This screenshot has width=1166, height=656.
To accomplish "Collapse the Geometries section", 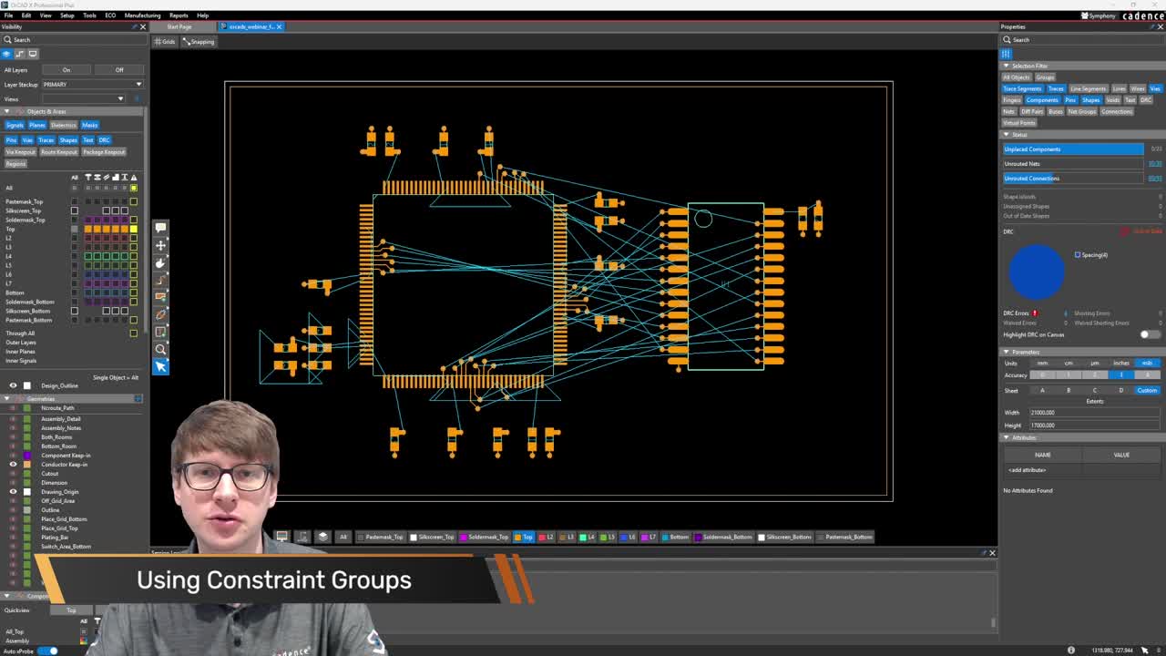I will [7, 399].
